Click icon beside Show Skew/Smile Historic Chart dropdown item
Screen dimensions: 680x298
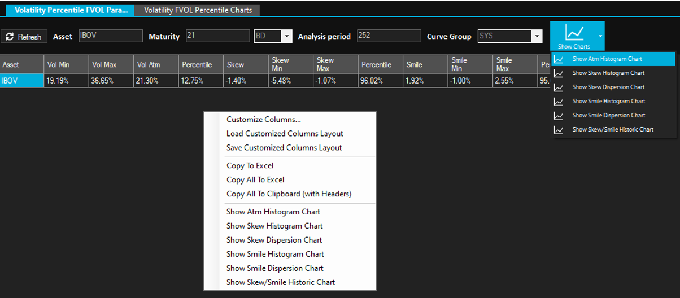click(559, 129)
